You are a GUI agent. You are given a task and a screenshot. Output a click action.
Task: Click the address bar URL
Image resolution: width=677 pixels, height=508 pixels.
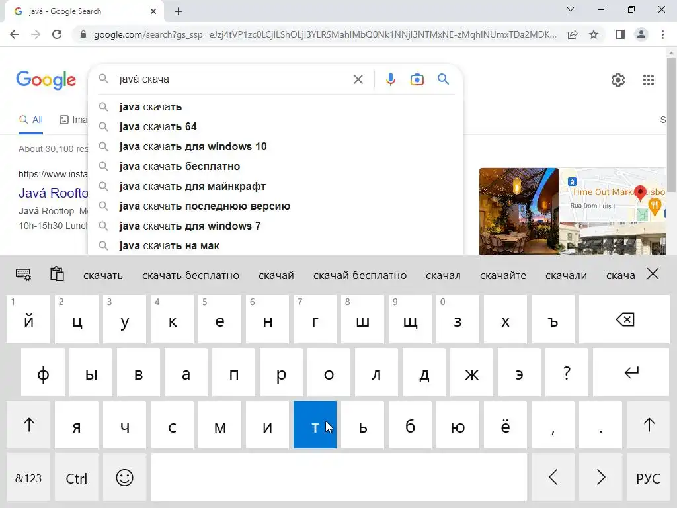325,34
